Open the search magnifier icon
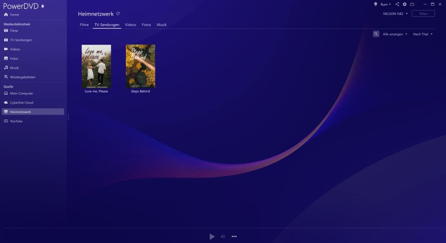Screen dimensions: 446x243 [376, 34]
